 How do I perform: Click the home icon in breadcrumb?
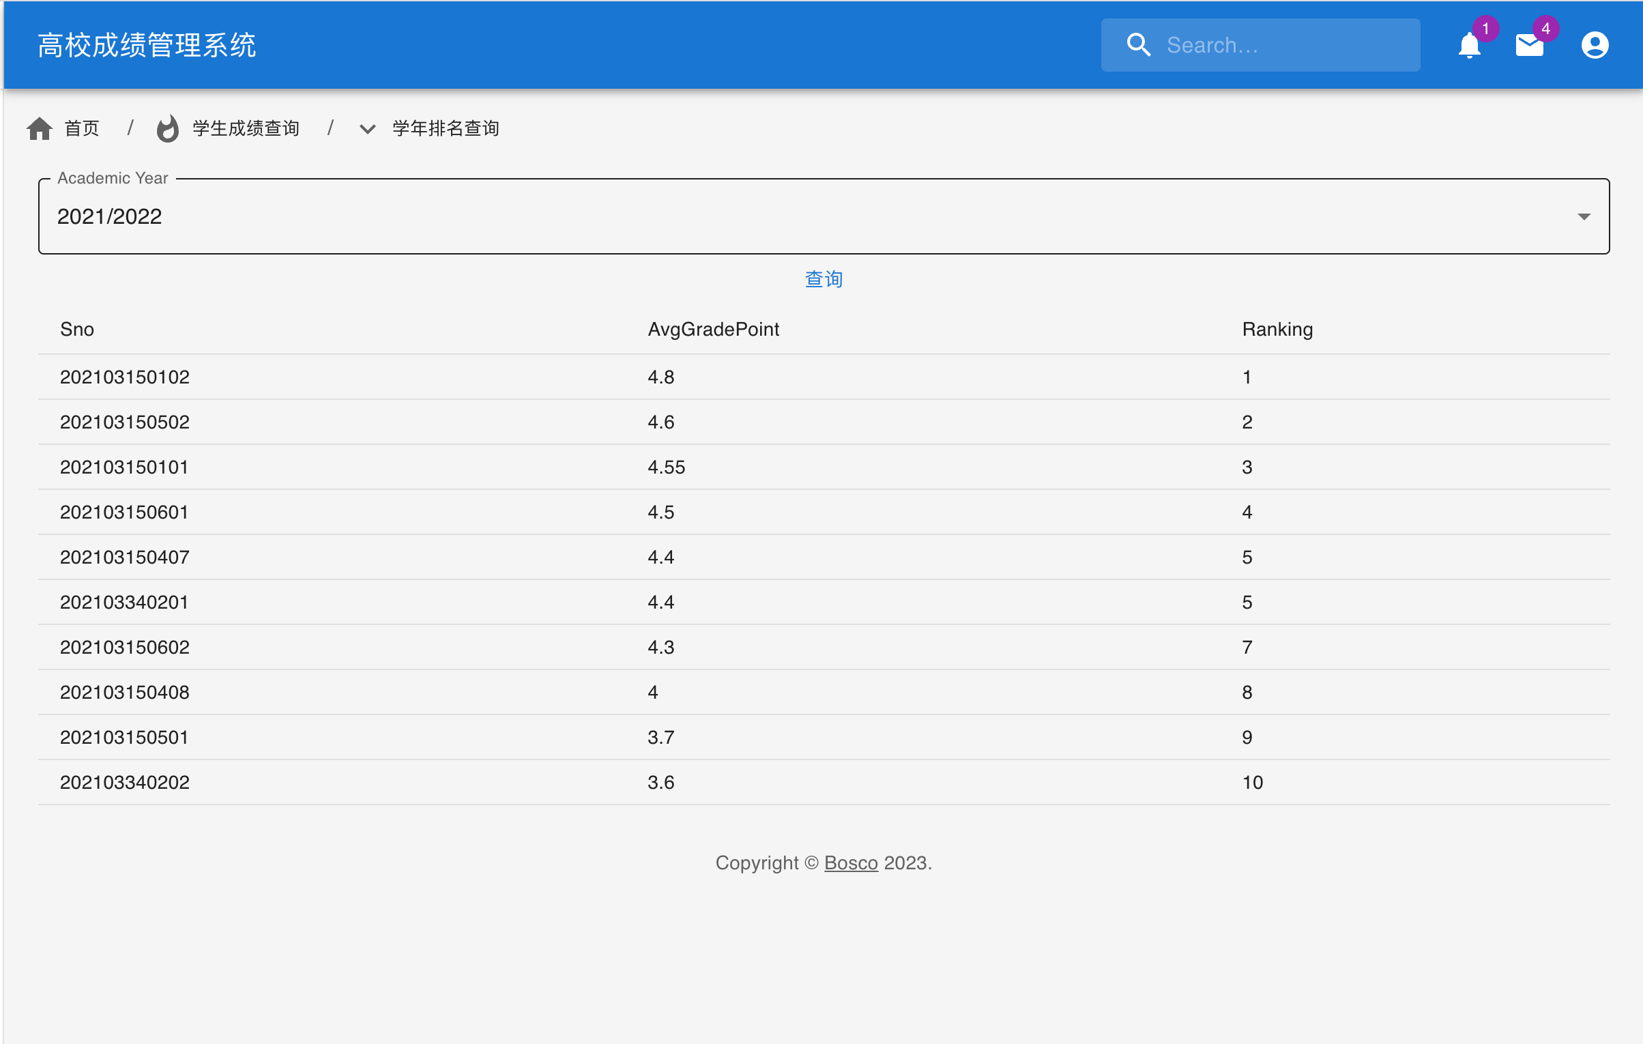click(x=40, y=128)
